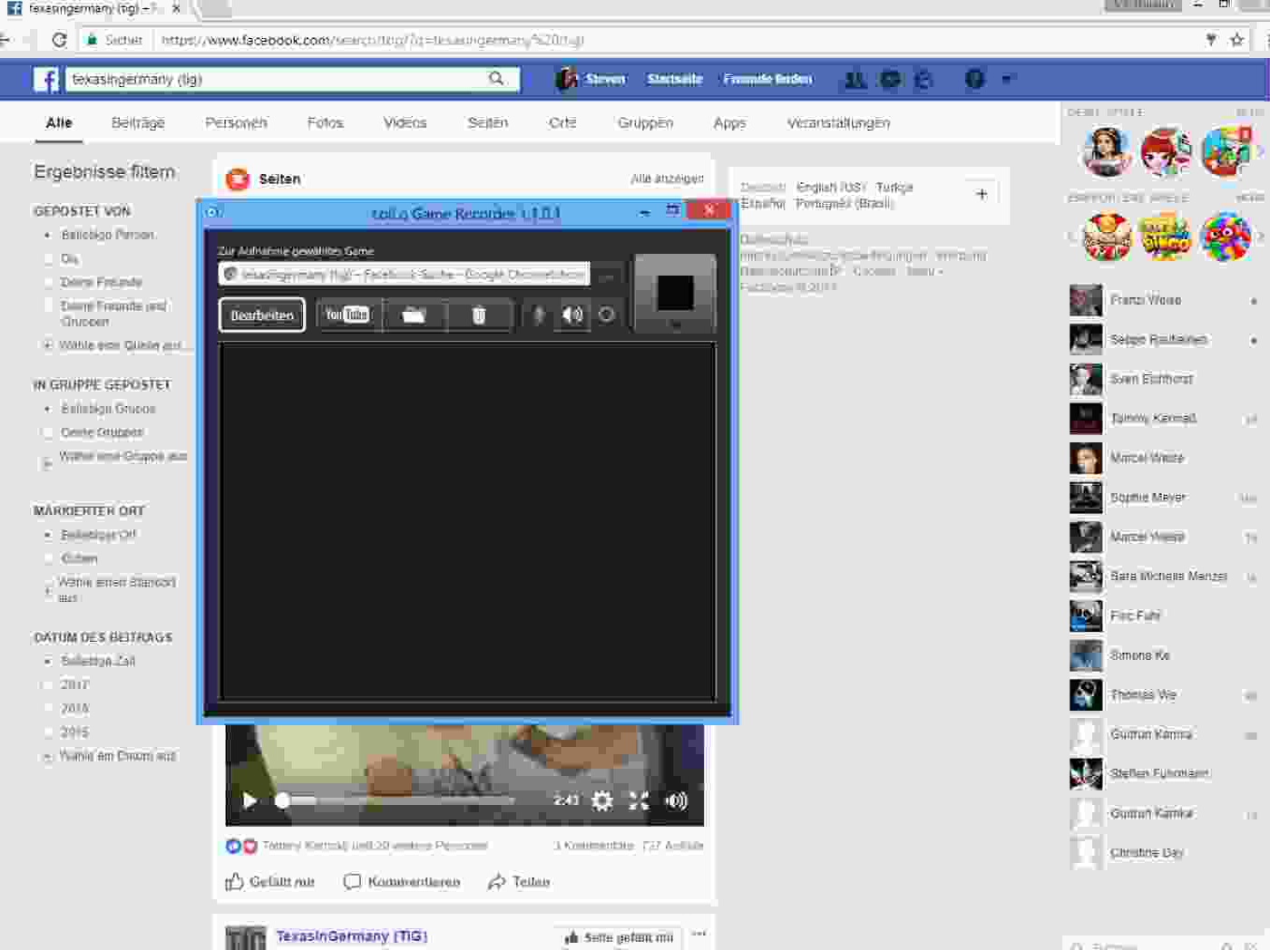Expand the game selection dropdown in recorder
Image resolution: width=1270 pixels, height=950 pixels.
coord(607,274)
